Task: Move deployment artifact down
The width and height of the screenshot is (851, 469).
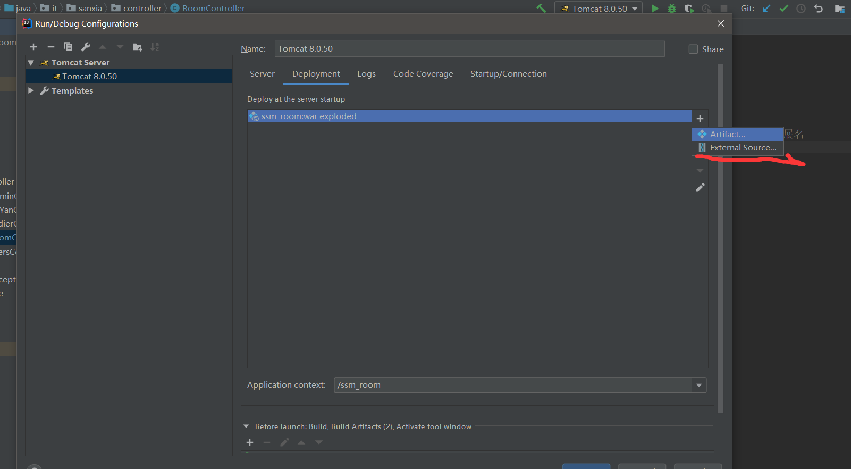Action: coord(700,171)
